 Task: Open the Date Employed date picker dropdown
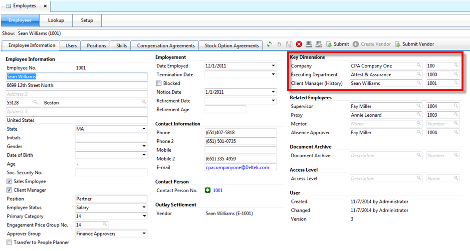click(x=273, y=66)
